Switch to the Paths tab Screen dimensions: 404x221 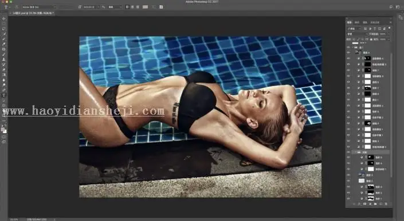point(365,22)
